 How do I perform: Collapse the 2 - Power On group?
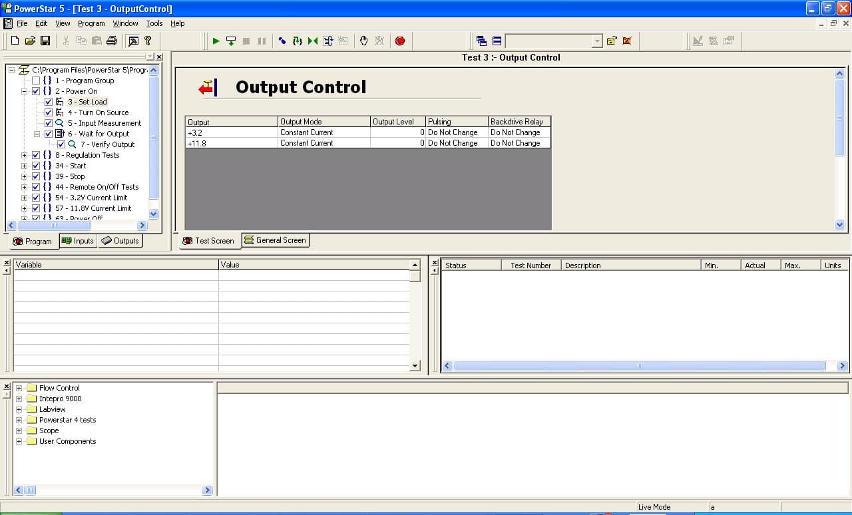24,91
